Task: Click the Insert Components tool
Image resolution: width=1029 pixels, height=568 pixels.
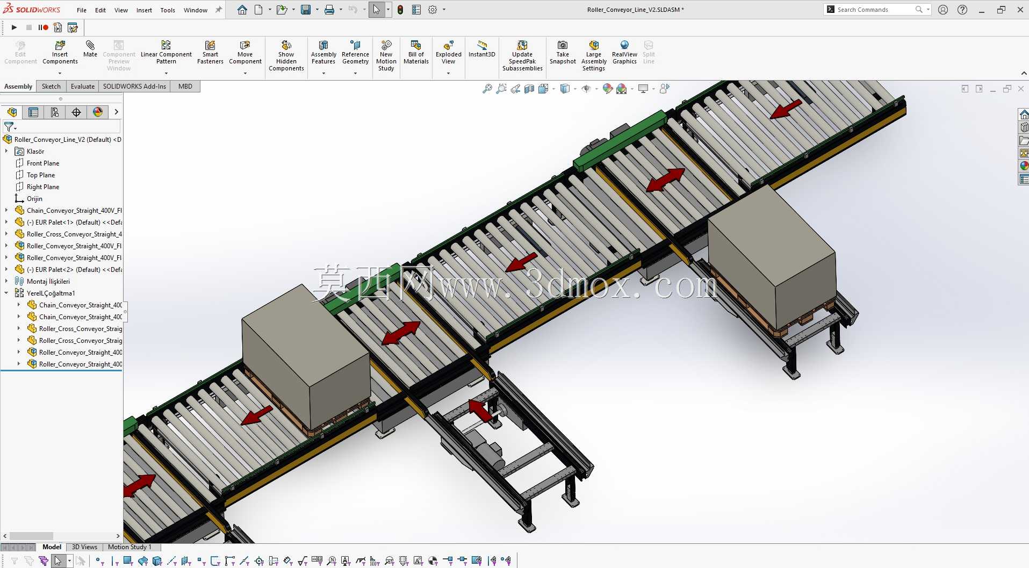Action: 60,53
